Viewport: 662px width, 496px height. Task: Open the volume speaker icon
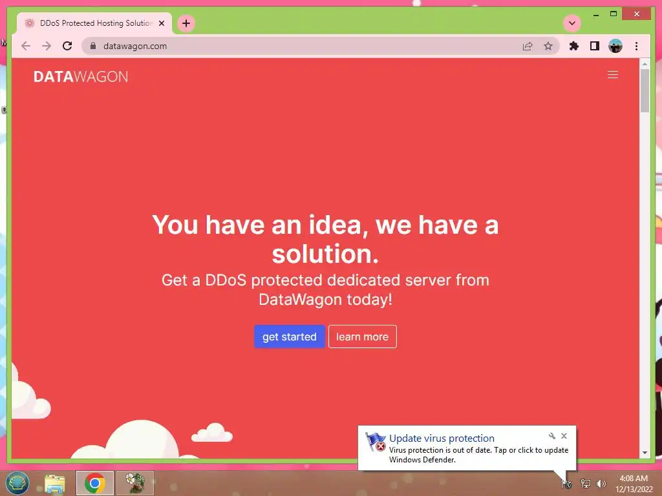[601, 483]
